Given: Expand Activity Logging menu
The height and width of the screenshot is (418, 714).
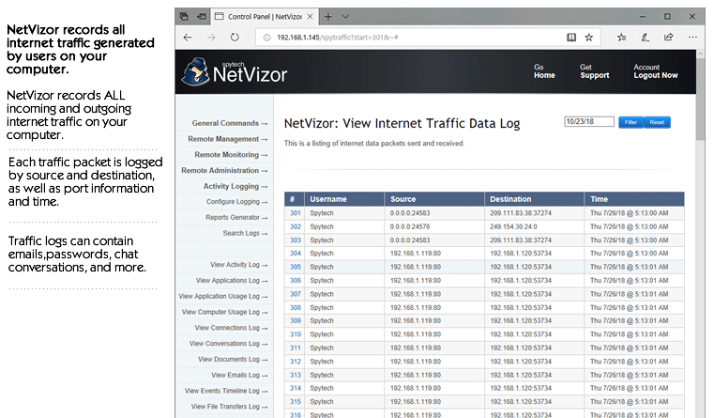Looking at the screenshot, I should coord(235,186).
